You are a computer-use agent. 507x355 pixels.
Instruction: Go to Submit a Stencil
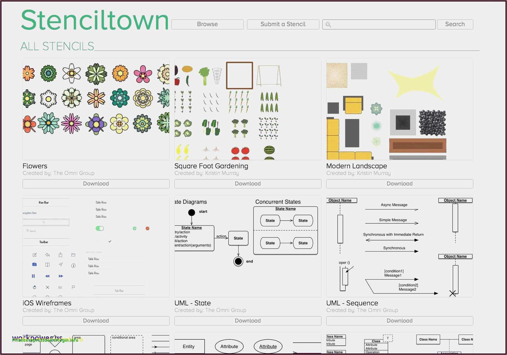click(x=283, y=24)
